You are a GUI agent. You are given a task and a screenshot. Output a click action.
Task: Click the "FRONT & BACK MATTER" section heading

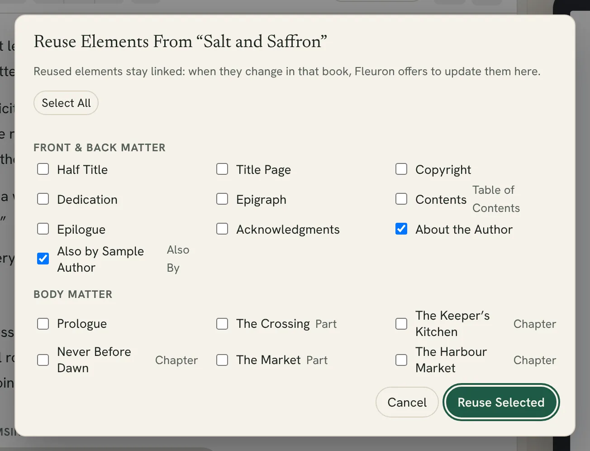pyautogui.click(x=100, y=148)
